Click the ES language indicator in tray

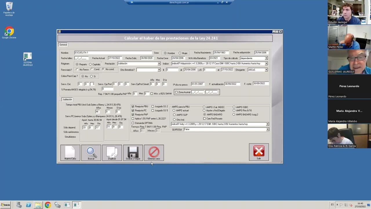332,205
